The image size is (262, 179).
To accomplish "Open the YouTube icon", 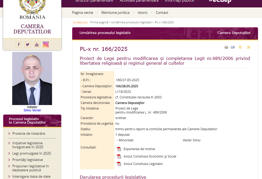I will click(37, 44).
